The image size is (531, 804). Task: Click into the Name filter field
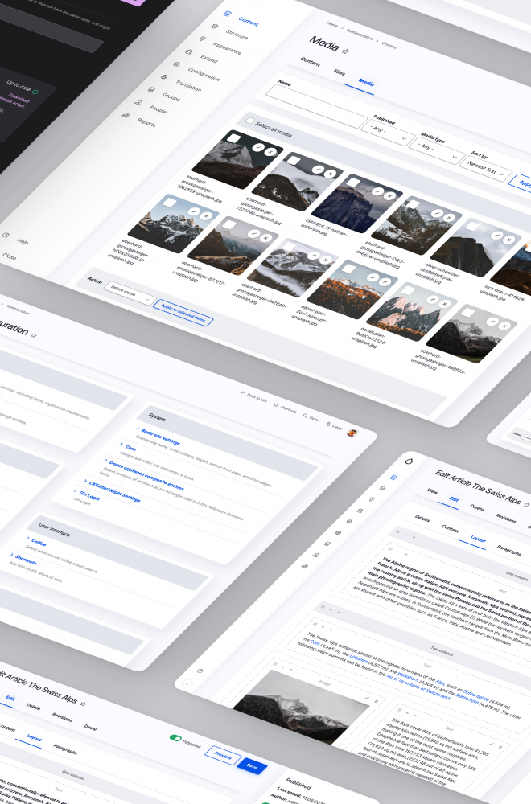pyautogui.click(x=315, y=103)
